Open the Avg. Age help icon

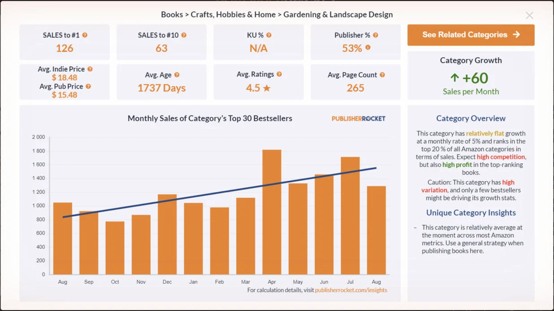(177, 75)
